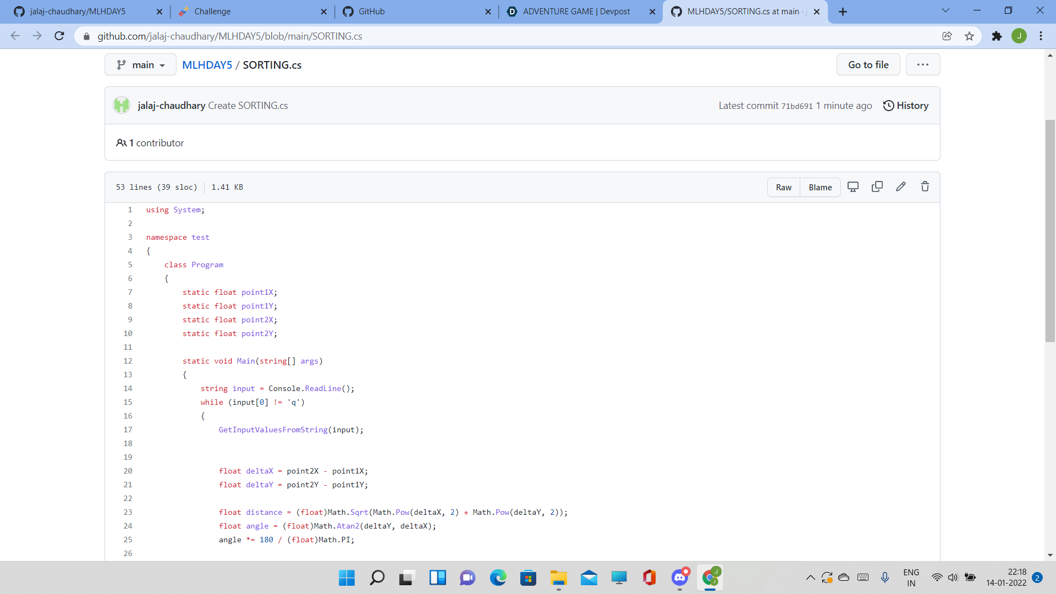Click the pencil icon to edit file
The width and height of the screenshot is (1056, 594).
coord(901,187)
